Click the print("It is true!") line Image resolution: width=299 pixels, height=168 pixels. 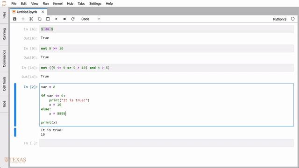69,100
